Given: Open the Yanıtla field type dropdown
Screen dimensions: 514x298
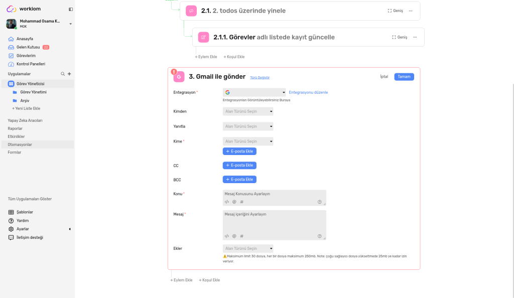Looking at the screenshot, I should click(248, 126).
